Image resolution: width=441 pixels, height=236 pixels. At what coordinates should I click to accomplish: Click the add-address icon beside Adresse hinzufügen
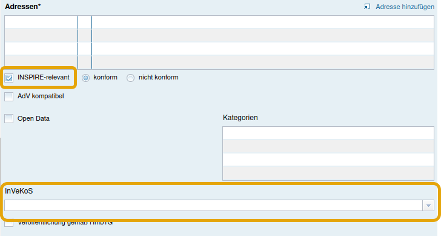367,6
